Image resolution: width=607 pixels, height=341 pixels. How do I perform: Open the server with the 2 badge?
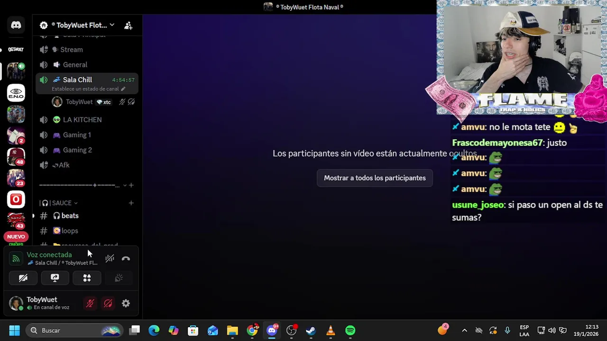tap(16, 135)
